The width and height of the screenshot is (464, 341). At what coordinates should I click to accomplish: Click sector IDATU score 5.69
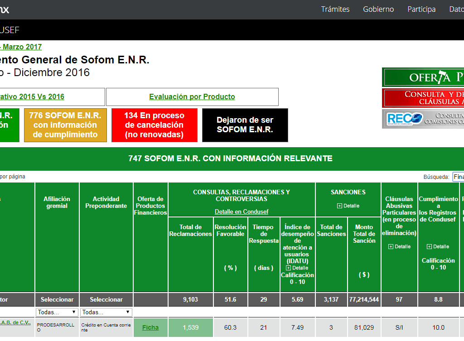coord(297,300)
